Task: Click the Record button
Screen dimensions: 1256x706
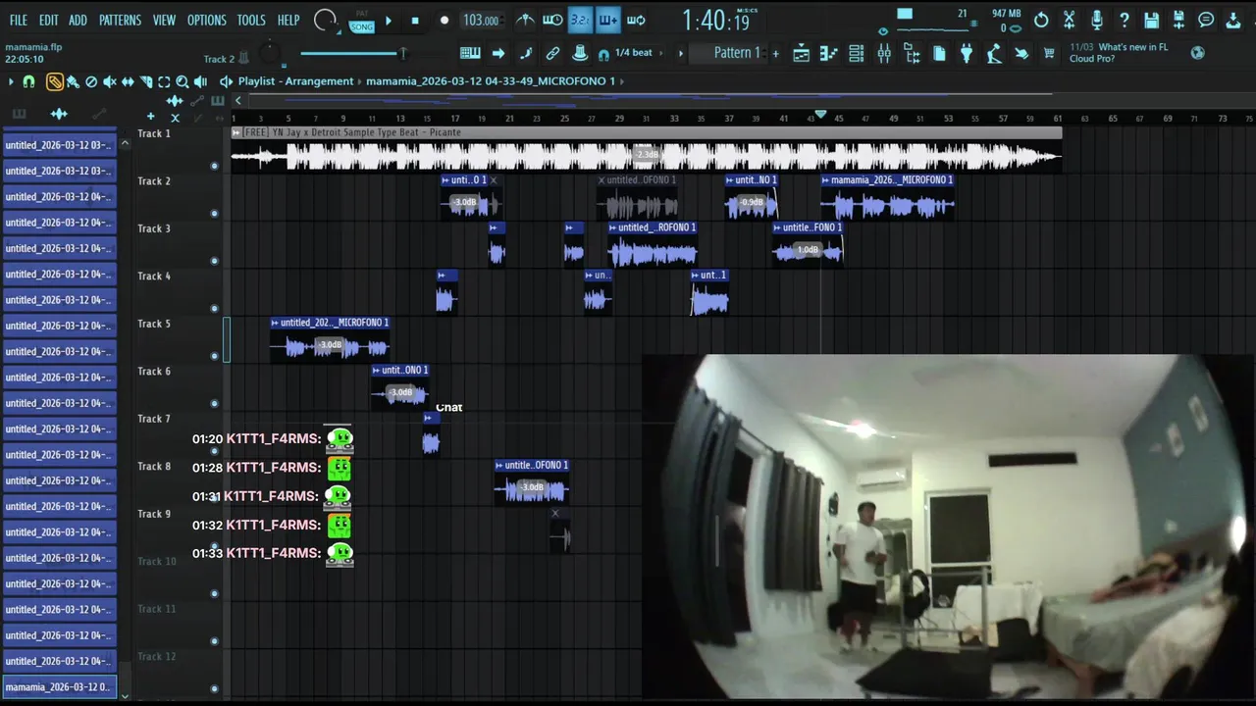Action: tap(444, 21)
